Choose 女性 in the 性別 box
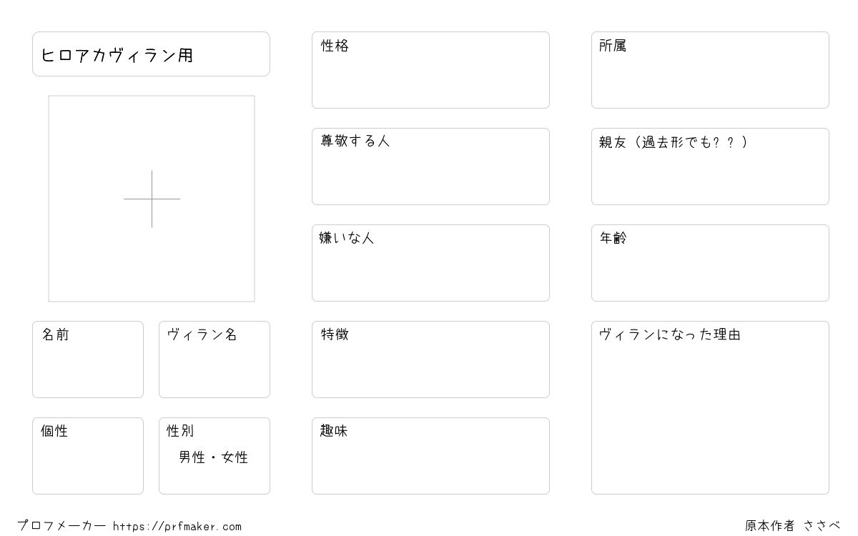 tap(235, 457)
